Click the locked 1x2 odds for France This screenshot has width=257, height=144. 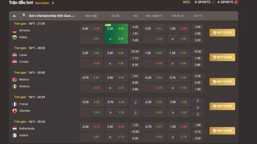click(x=135, y=102)
